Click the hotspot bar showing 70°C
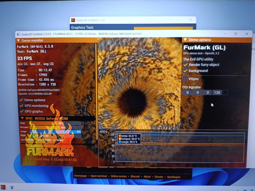Image resolution: width=255 pixels, height=191 pixels. click(55, 127)
